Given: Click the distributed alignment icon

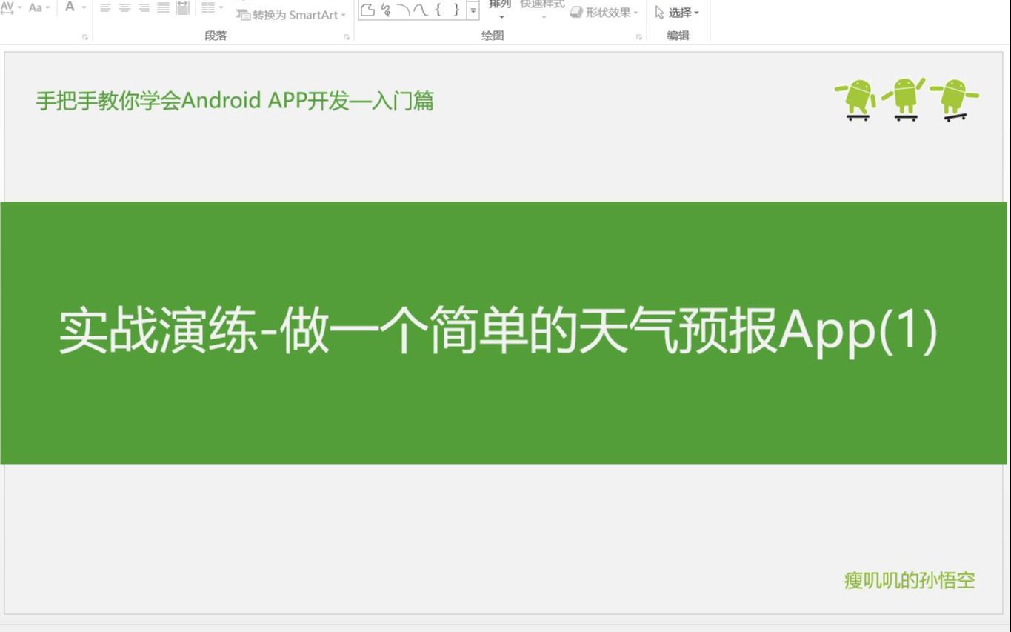Looking at the screenshot, I should pyautogui.click(x=182, y=7).
